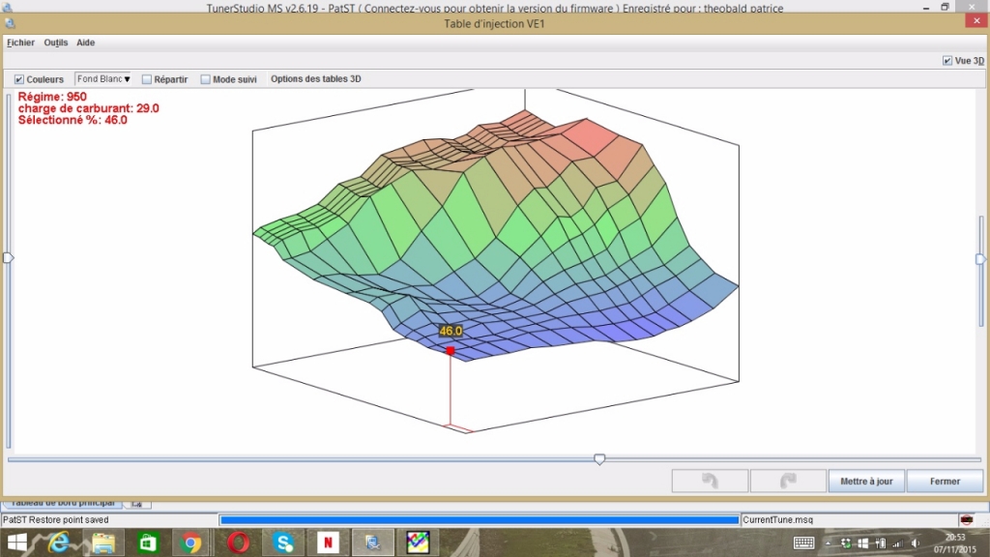Click the small tab icon beside Tableau de bord

(x=137, y=503)
